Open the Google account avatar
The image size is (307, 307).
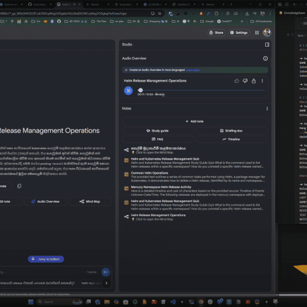267,33
